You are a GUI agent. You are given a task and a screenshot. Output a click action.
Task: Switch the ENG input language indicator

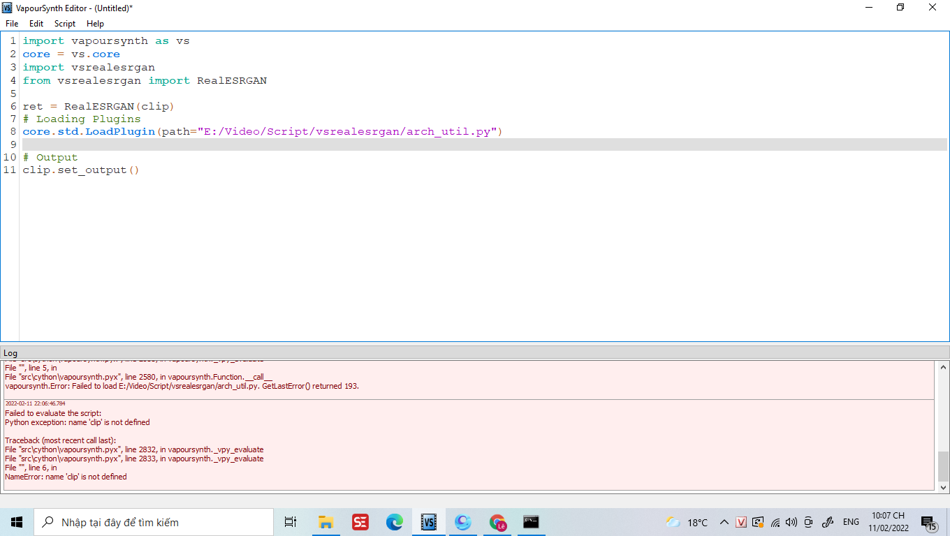851,522
